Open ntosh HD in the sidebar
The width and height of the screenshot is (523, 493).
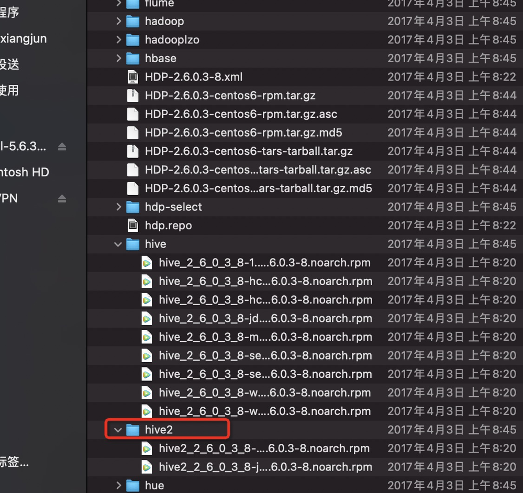coord(25,172)
